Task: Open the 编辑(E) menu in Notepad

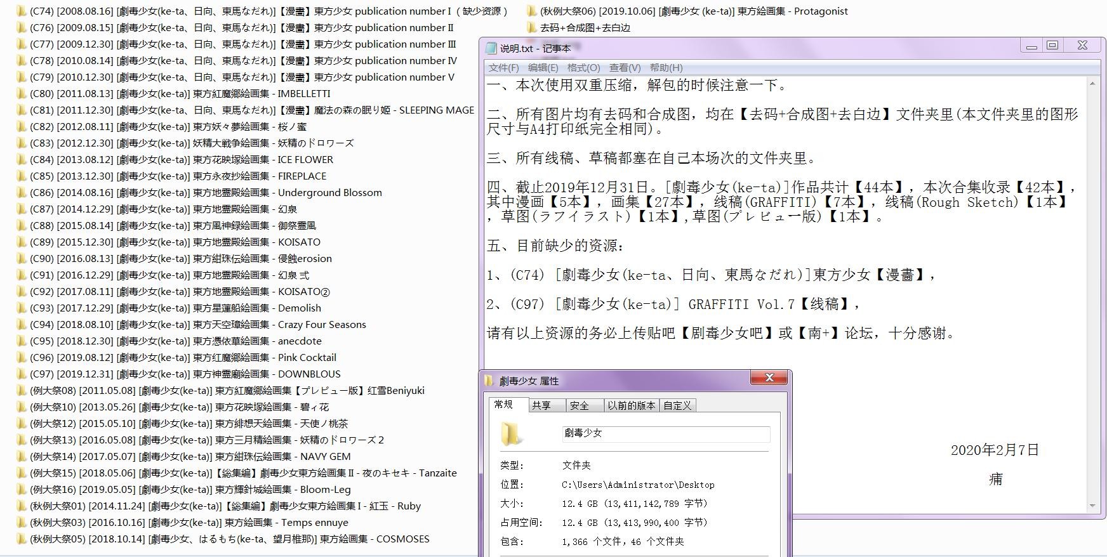Action: (x=543, y=68)
